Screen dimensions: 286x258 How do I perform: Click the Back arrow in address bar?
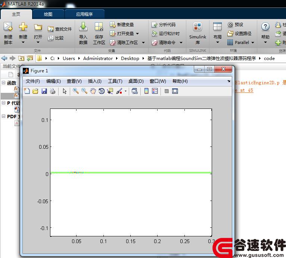(x=4, y=59)
